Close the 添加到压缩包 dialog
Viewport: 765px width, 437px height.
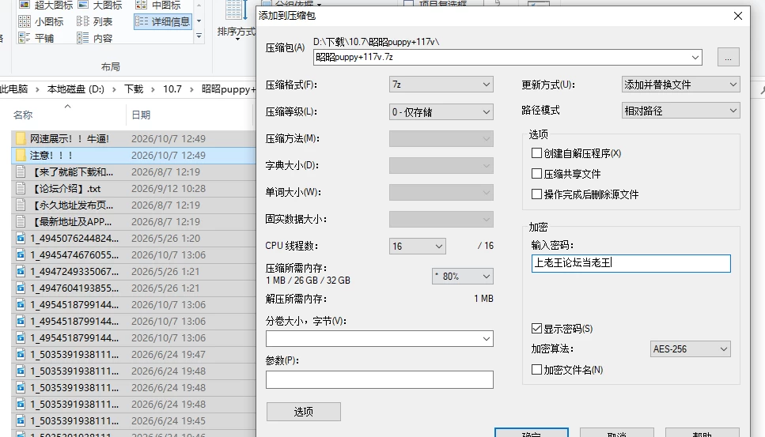[737, 16]
